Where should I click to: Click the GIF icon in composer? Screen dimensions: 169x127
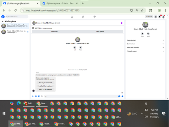point(42,96)
